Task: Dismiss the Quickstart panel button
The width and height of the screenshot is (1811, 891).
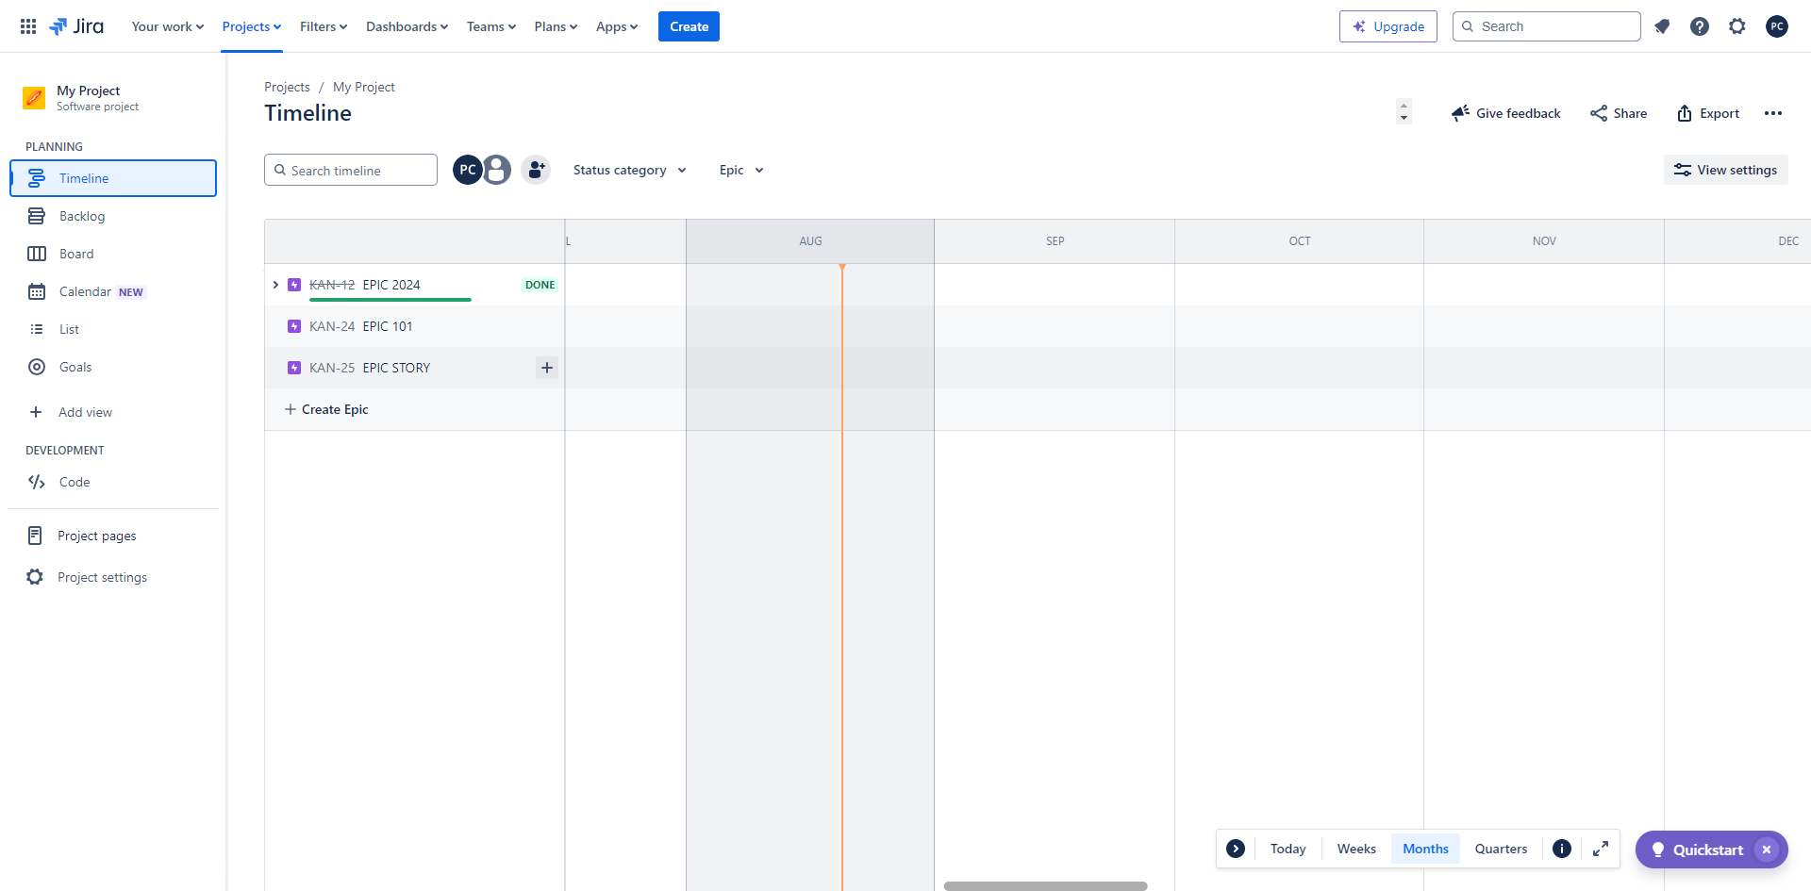Action: pos(1767,850)
